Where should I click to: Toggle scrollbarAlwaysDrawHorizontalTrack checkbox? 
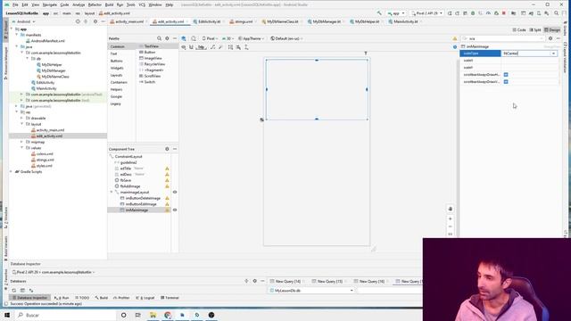pos(506,75)
